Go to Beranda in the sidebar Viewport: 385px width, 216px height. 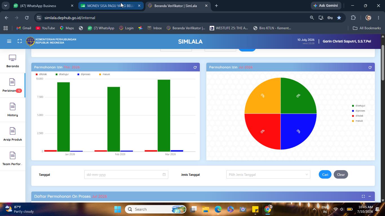coord(12,61)
